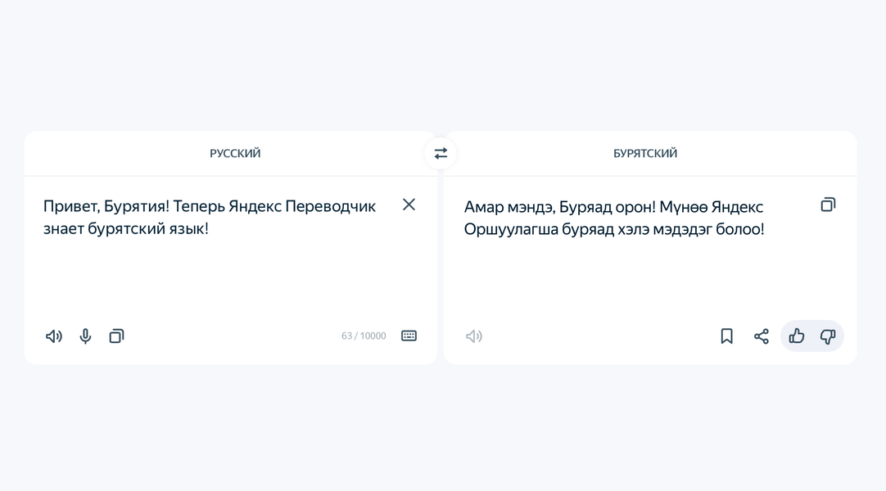Play audio of the Buryat translation
This screenshot has height=491, width=886.
click(x=474, y=336)
